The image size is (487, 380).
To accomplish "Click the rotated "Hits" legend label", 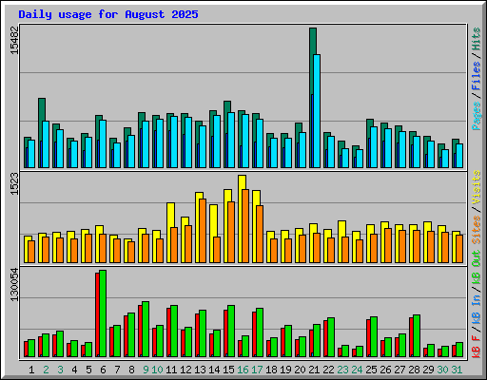I will pyautogui.click(x=476, y=39).
